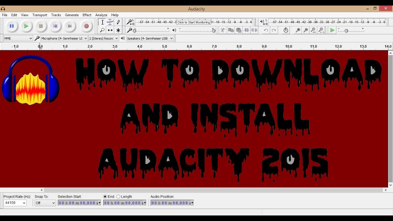
Task: Click the speaker icon beside the Speakers dropdown
Action: tap(123, 38)
